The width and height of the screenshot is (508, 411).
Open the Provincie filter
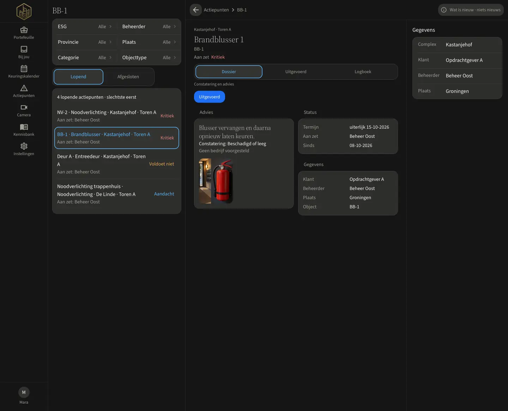[85, 42]
